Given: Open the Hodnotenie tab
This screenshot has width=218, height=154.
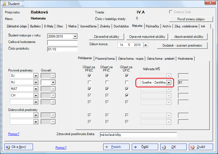Looking at the screenshot, I should (x=185, y=59).
